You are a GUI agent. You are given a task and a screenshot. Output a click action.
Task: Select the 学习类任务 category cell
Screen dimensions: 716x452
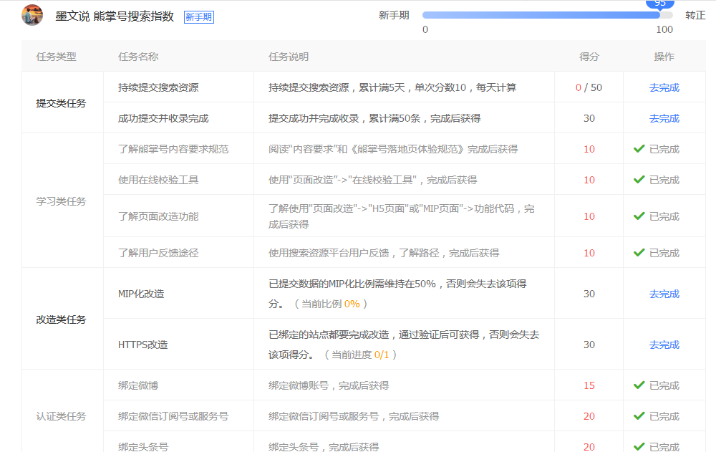pos(62,201)
